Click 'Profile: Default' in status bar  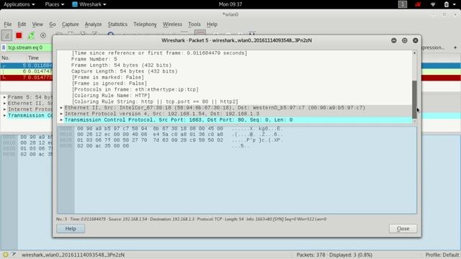point(442,255)
